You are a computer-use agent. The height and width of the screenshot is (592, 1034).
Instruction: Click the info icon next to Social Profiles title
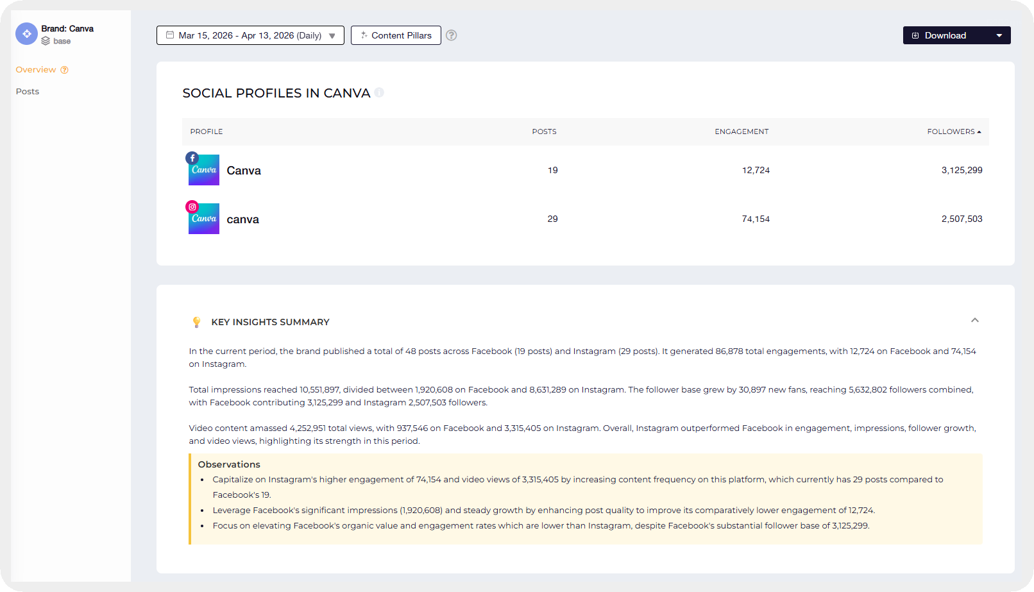pos(379,92)
